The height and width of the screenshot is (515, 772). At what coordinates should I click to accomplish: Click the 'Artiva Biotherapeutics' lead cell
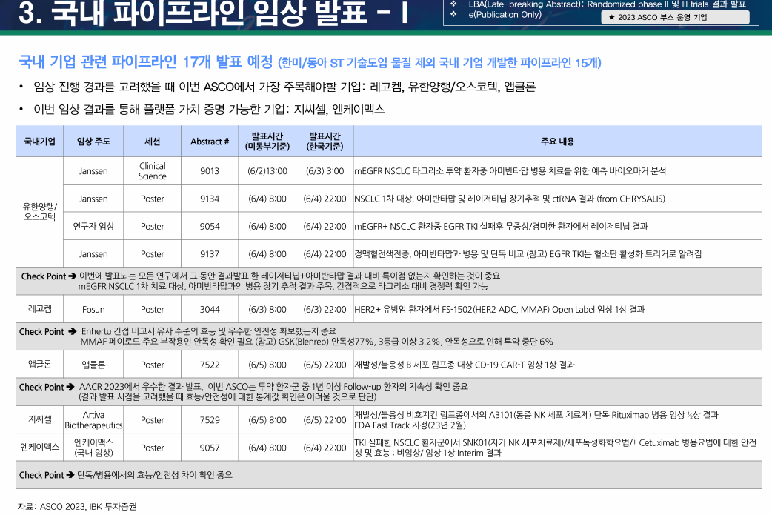(93, 420)
